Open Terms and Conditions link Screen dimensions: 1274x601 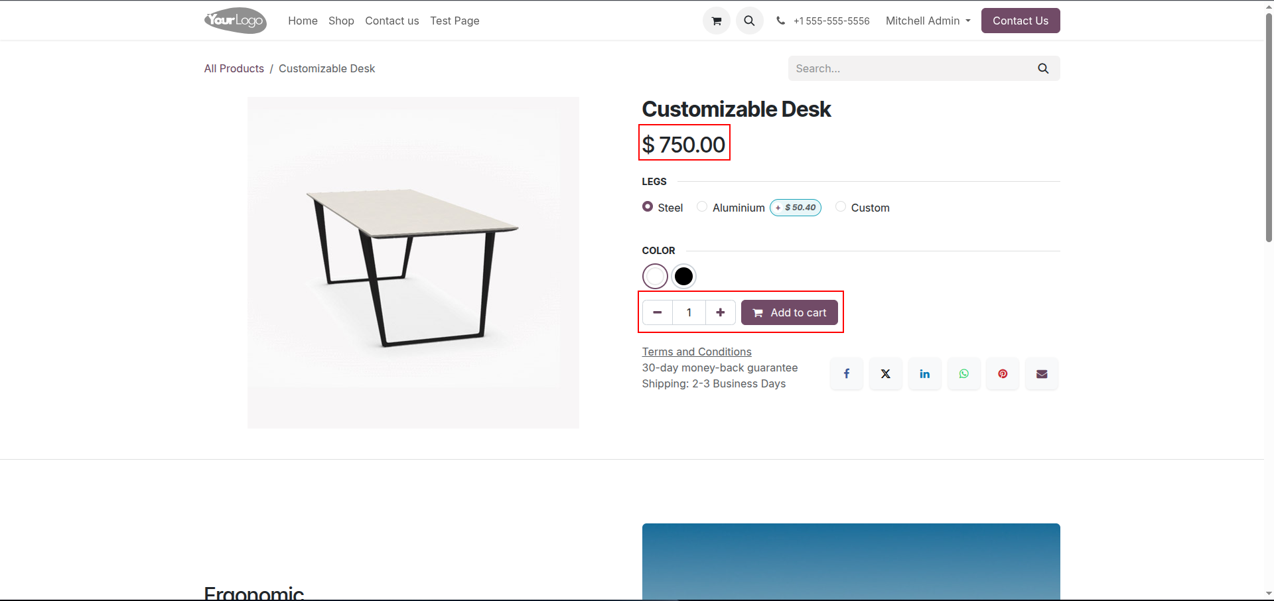point(697,352)
